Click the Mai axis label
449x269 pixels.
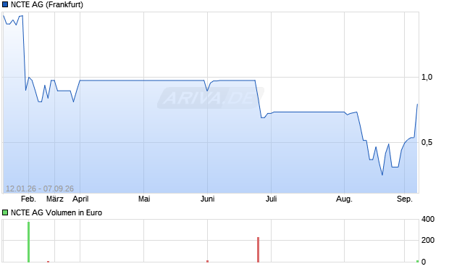(x=144, y=199)
